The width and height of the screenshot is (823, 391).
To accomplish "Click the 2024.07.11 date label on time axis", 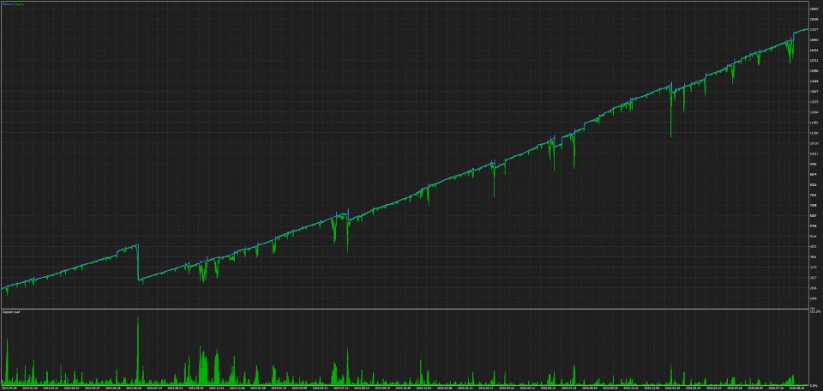I will tap(340, 388).
